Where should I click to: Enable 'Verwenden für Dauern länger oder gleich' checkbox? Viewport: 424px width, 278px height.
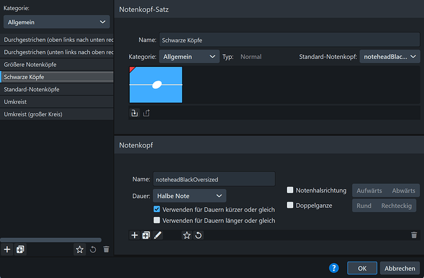157,220
